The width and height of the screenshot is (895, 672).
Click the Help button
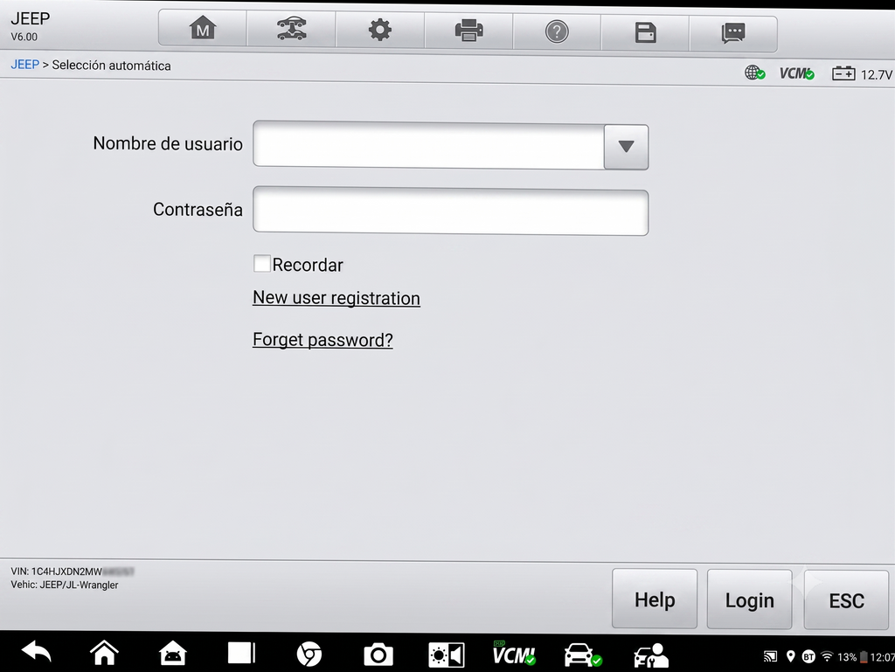655,599
